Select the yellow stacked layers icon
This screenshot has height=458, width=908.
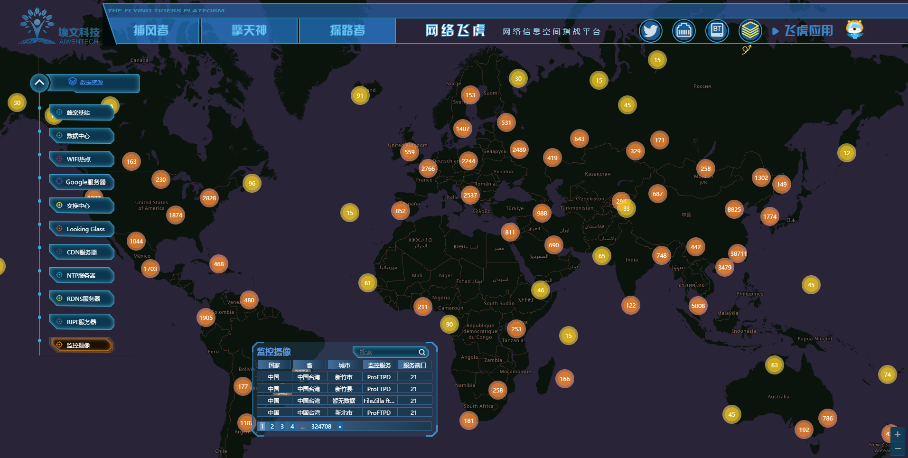[x=750, y=31]
